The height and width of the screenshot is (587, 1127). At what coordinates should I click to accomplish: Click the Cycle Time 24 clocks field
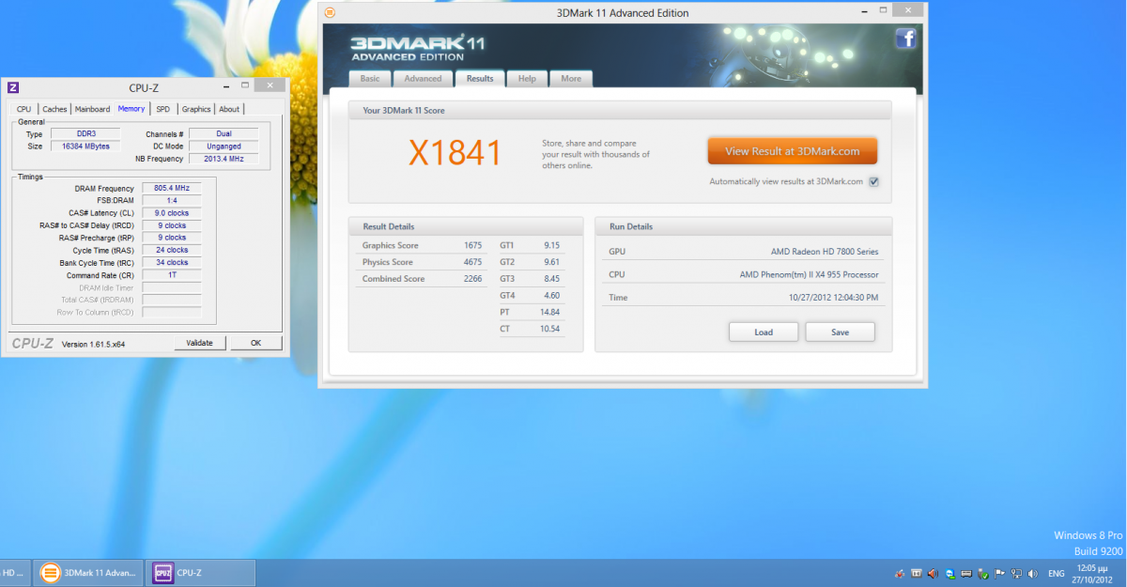tap(172, 250)
